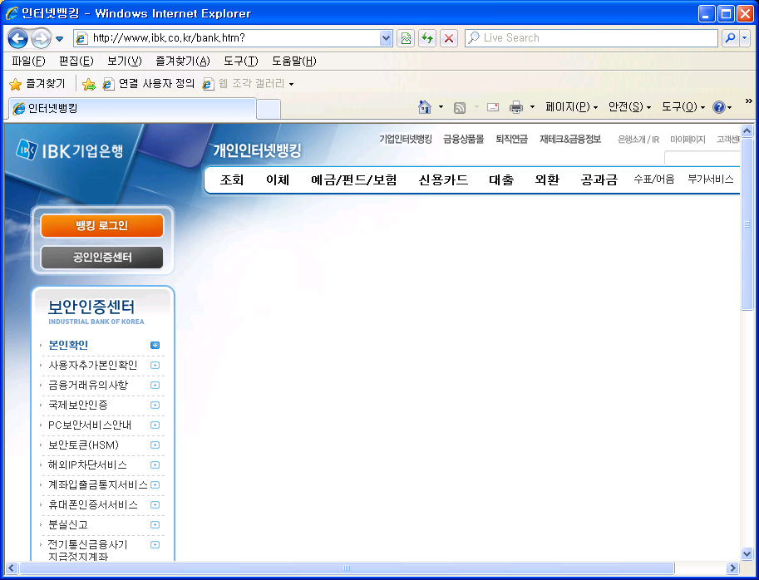Click the RSS feeds icon

(460, 107)
